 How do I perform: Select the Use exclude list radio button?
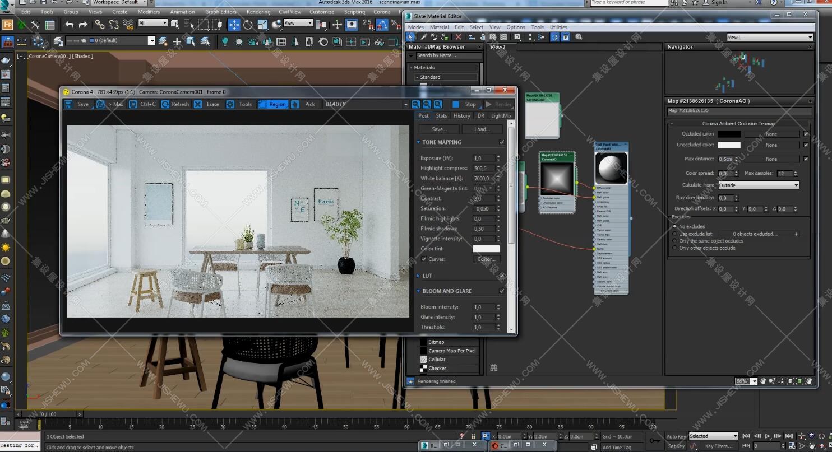(x=674, y=234)
